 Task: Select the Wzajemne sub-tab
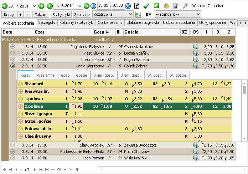pyautogui.click(x=46, y=75)
